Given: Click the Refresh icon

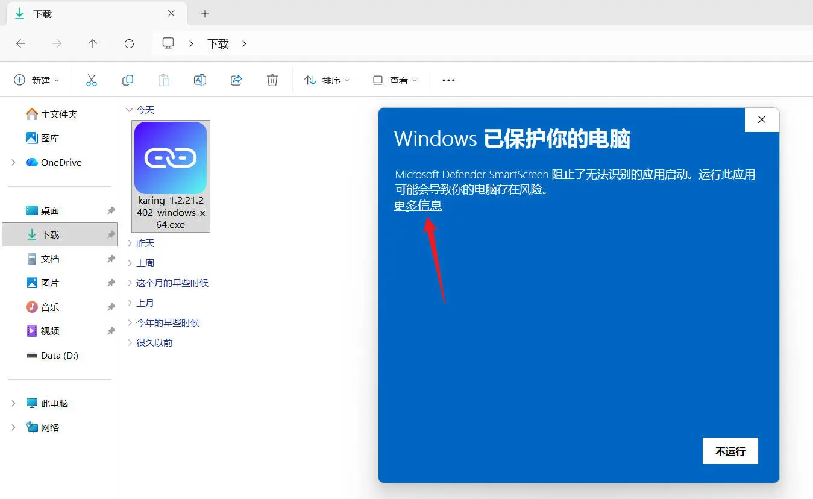Looking at the screenshot, I should tap(129, 43).
